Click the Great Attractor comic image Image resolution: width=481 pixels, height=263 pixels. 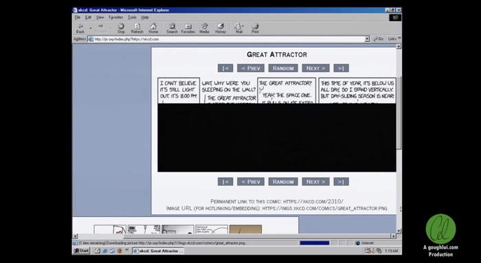click(277, 124)
